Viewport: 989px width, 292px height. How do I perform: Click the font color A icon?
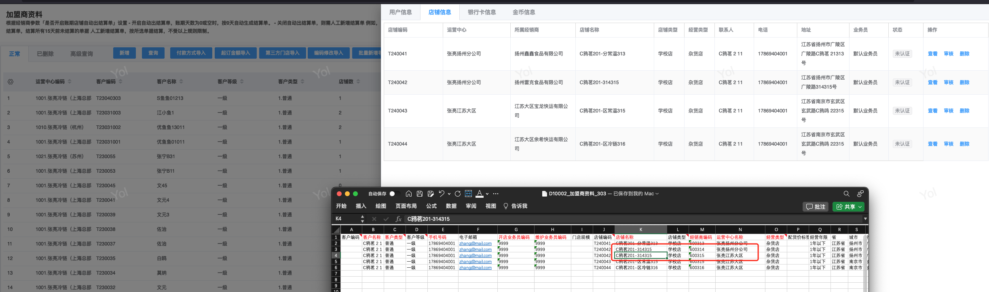coord(480,194)
